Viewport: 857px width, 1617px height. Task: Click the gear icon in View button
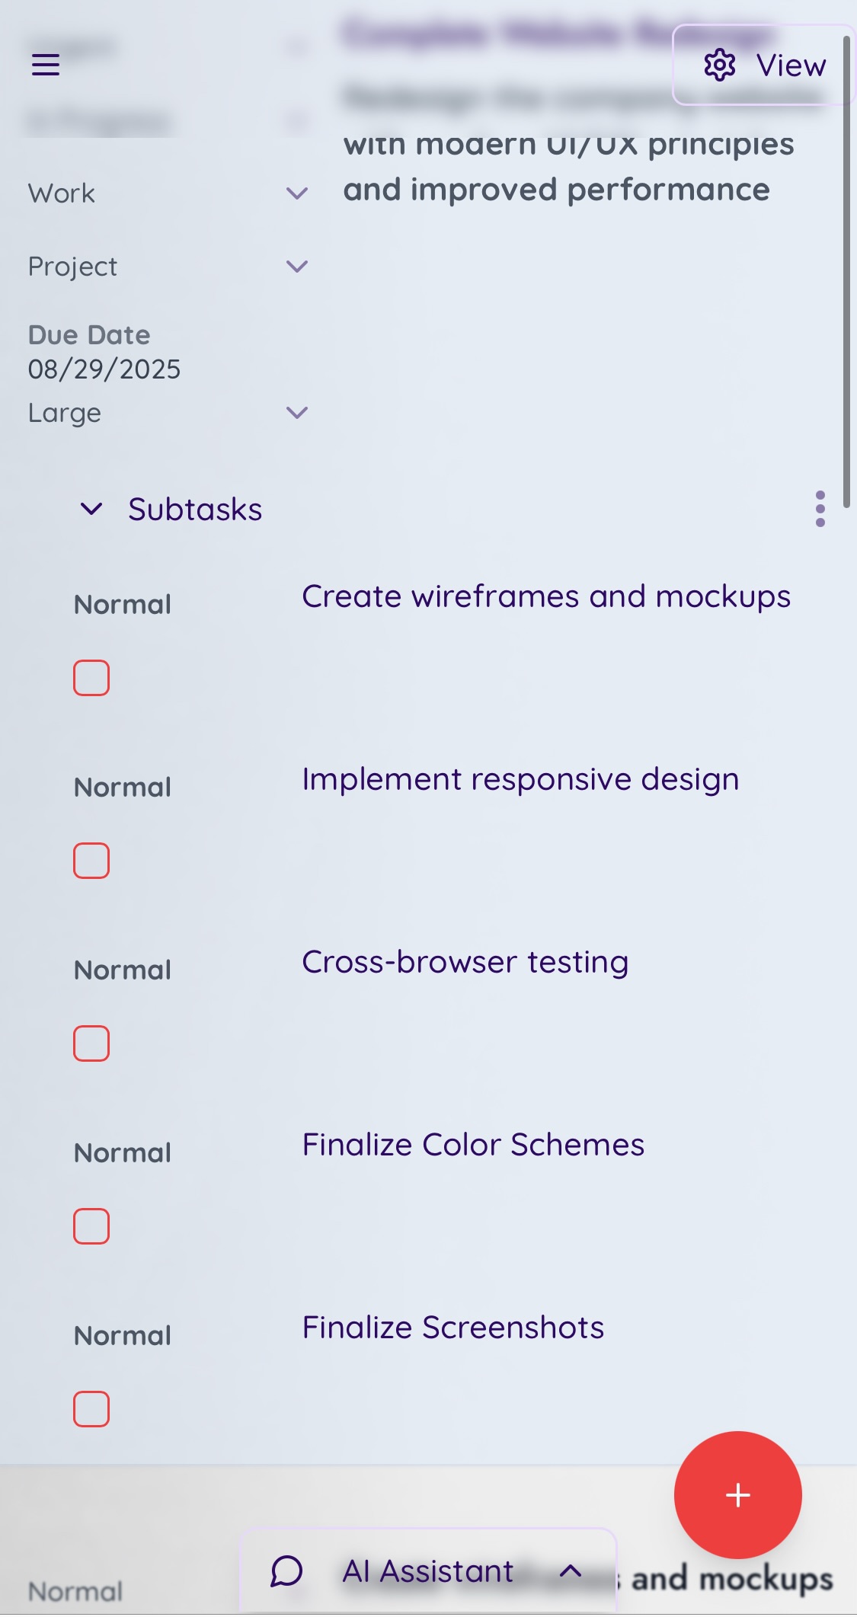(720, 66)
